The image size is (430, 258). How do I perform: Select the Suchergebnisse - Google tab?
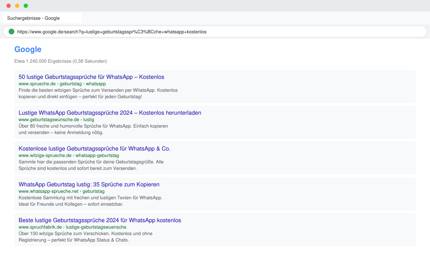pyautogui.click(x=42, y=18)
